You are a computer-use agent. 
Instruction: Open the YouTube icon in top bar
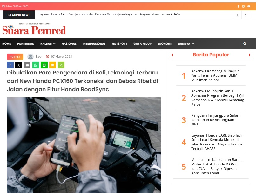point(249,6)
